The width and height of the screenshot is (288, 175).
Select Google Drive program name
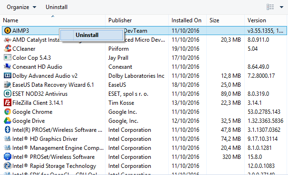coord(29,121)
